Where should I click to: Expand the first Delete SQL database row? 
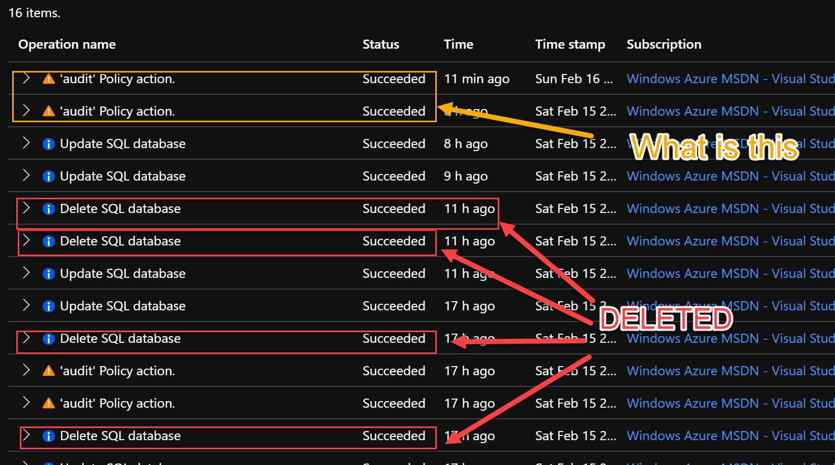(26, 208)
